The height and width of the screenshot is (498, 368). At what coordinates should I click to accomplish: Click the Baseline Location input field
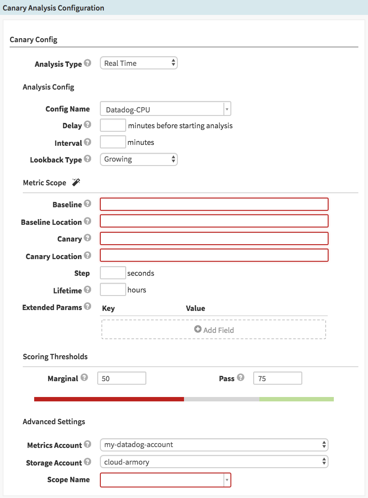pyautogui.click(x=214, y=221)
